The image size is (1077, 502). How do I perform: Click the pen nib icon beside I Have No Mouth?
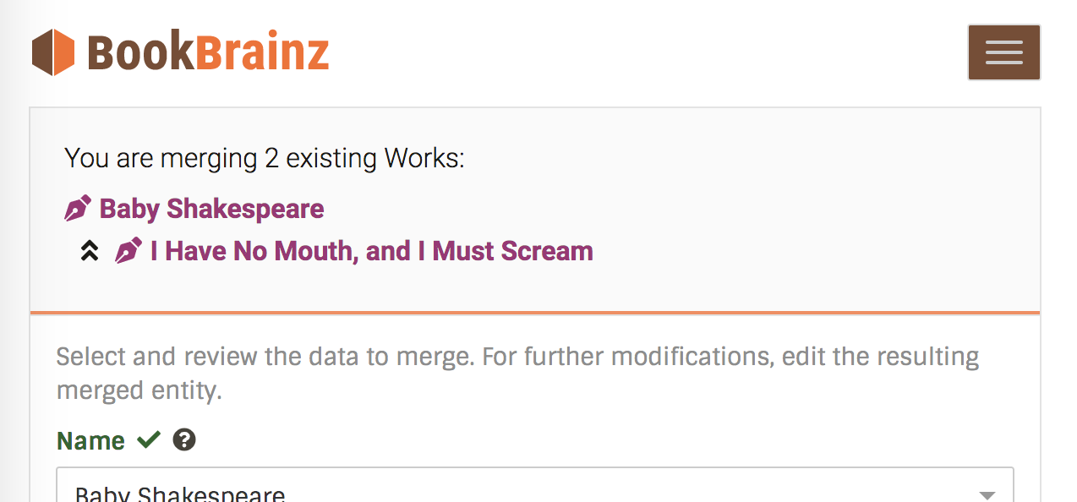(x=128, y=251)
